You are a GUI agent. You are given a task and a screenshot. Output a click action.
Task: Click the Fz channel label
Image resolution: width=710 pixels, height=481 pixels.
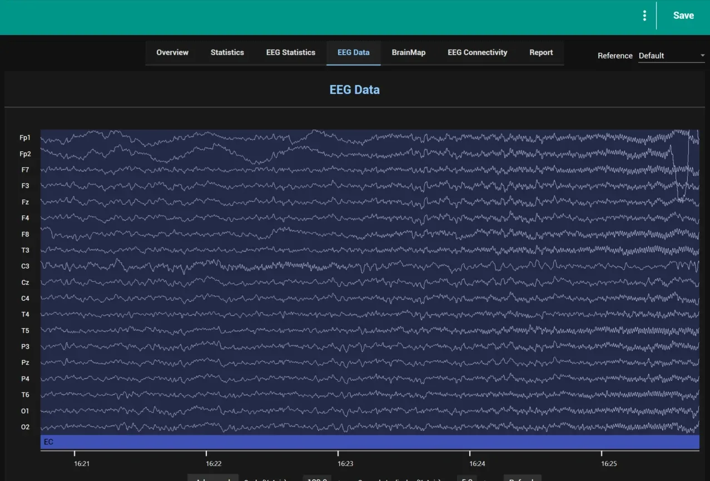click(26, 202)
